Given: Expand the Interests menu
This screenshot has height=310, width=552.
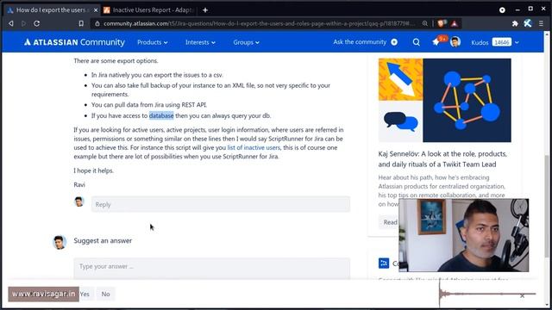Looking at the screenshot, I should tap(200, 42).
